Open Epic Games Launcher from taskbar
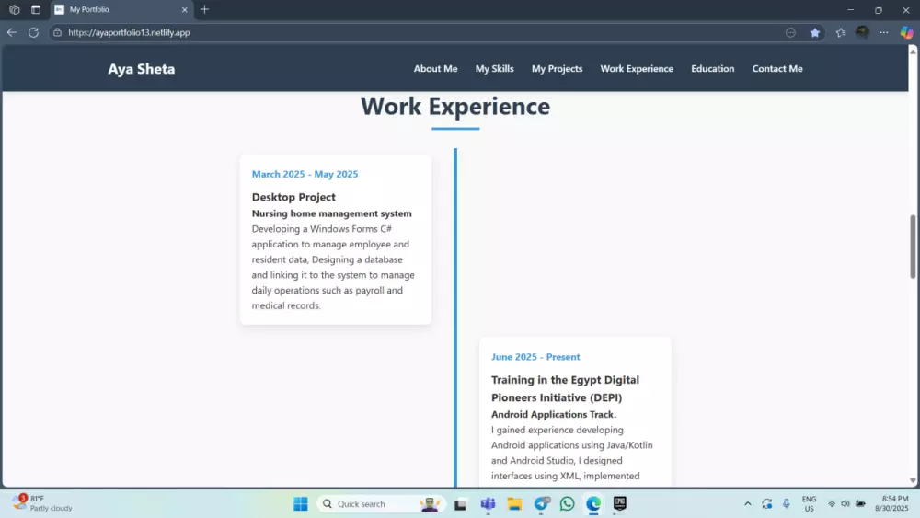The width and height of the screenshot is (920, 518). pyautogui.click(x=620, y=504)
